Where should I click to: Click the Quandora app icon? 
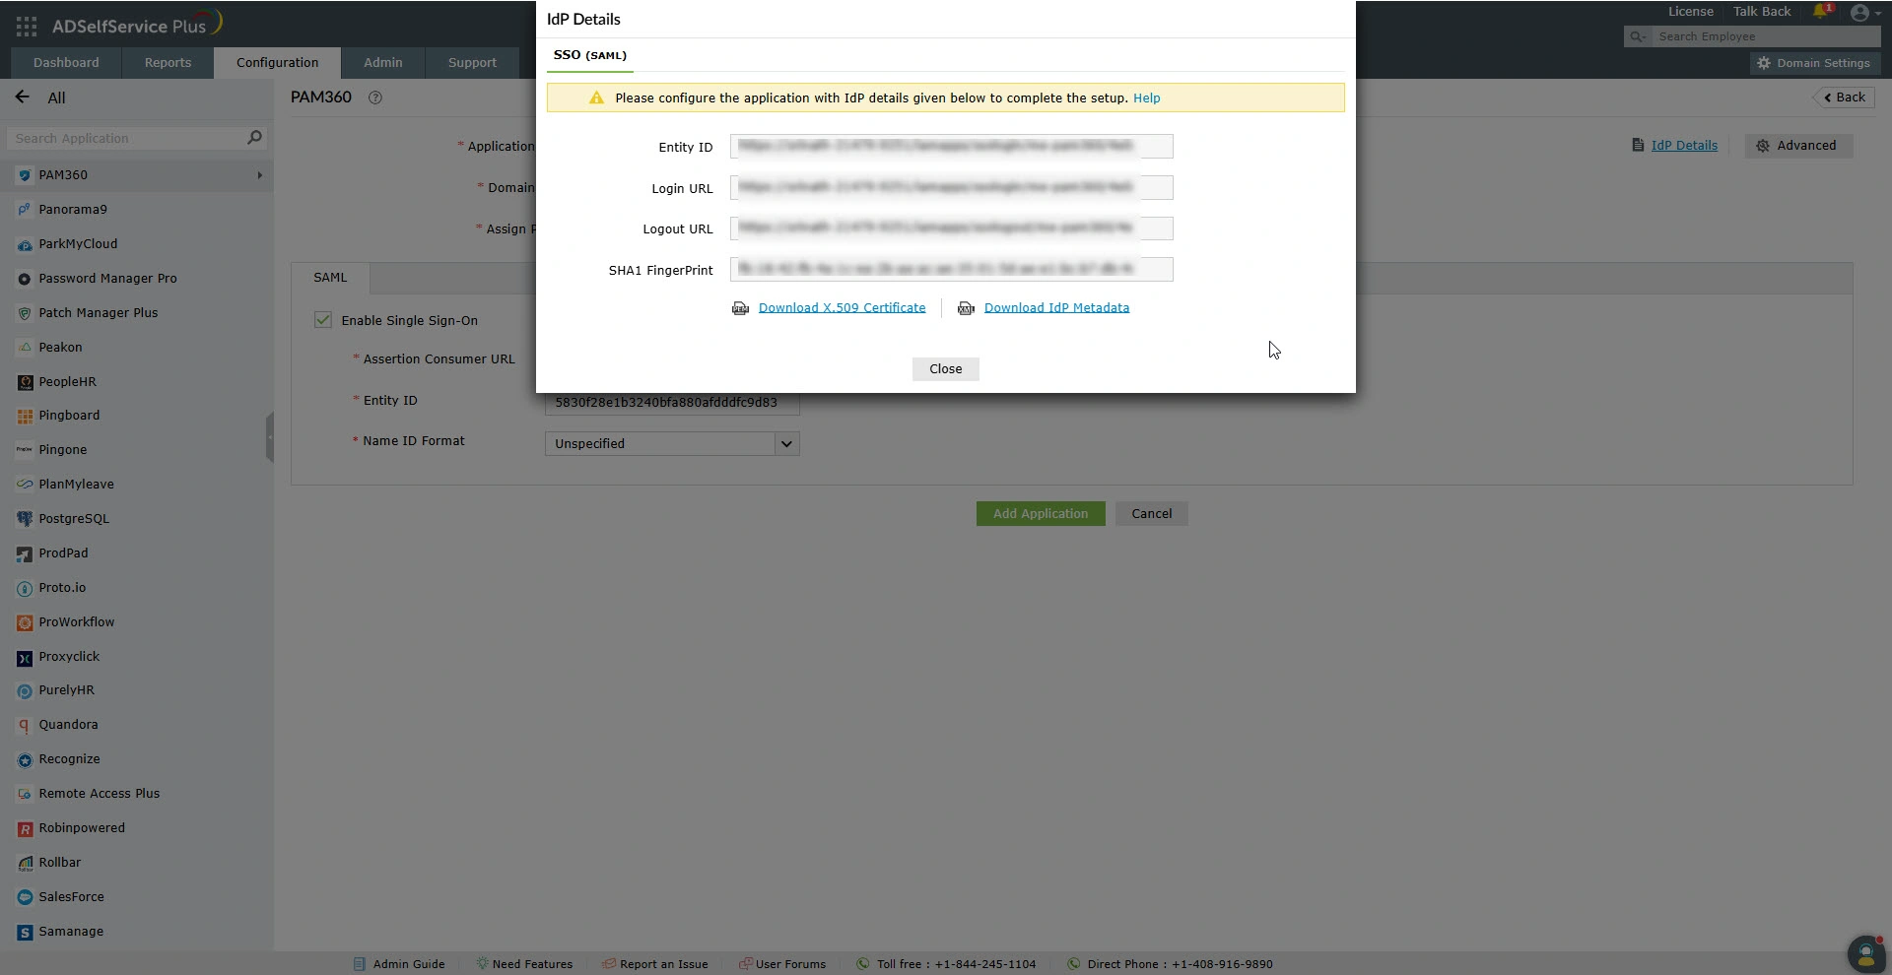(25, 725)
